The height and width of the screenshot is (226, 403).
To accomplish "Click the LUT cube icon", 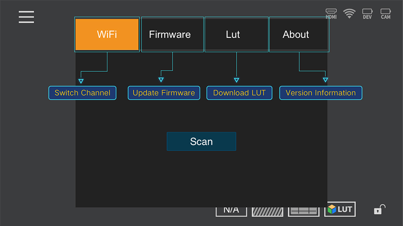I will coord(340,209).
